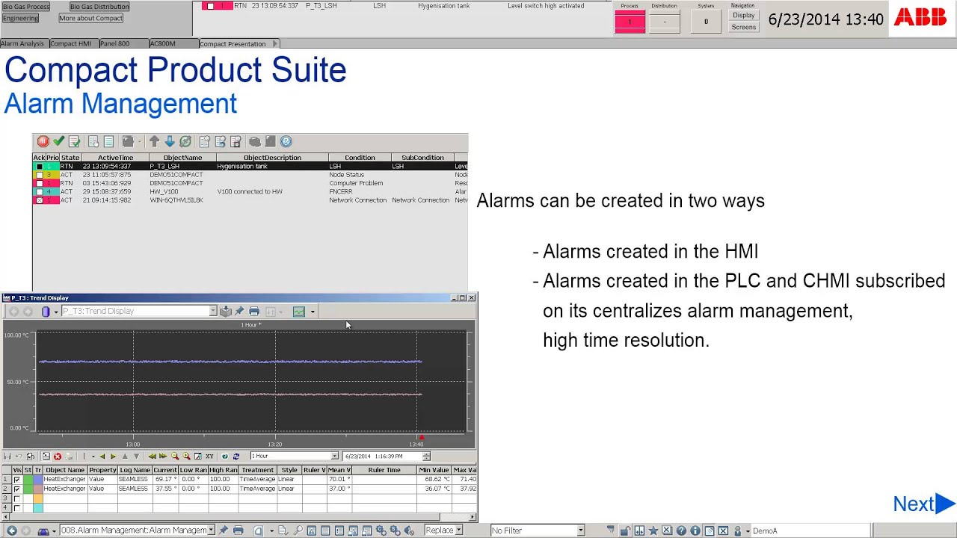This screenshot has height=538, width=957.
Task: Click the blue down arrow in the alarm list toolbar
Action: [x=169, y=141]
